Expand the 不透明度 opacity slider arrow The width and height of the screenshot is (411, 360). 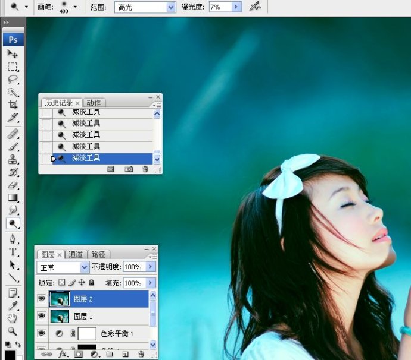coord(151,267)
